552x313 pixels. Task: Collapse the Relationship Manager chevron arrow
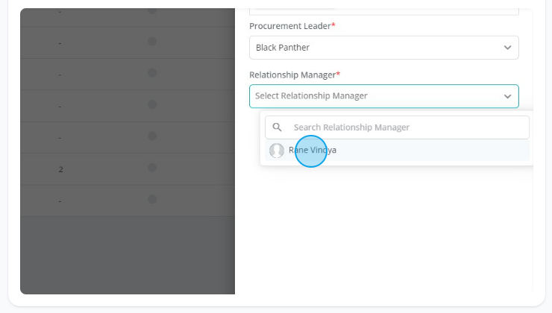(x=507, y=96)
